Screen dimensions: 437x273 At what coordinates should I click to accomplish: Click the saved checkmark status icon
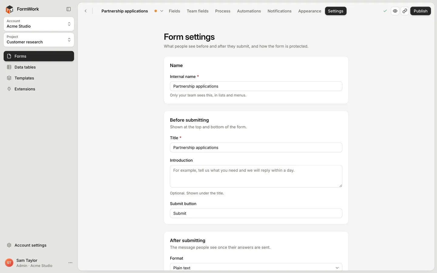click(x=385, y=11)
